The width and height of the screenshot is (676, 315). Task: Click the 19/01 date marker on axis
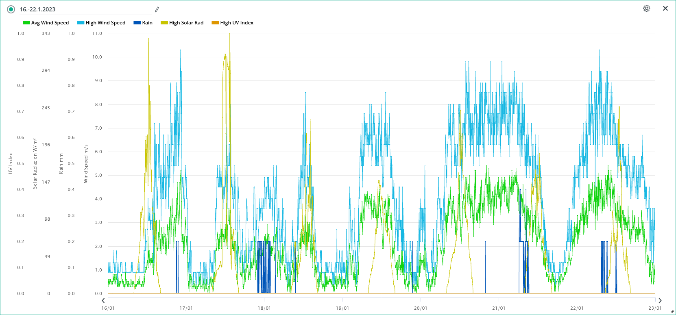(342, 308)
